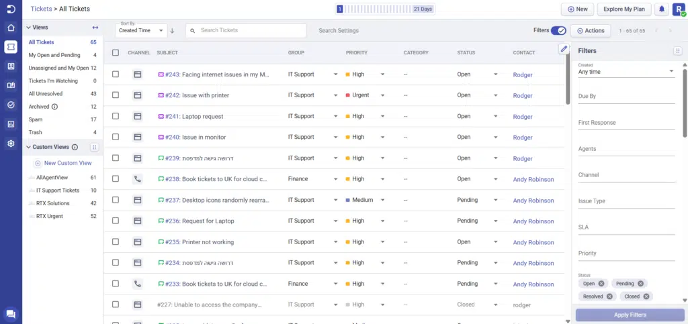The width and height of the screenshot is (688, 324).
Task: Select All Unresolved view
Action: coord(44,93)
